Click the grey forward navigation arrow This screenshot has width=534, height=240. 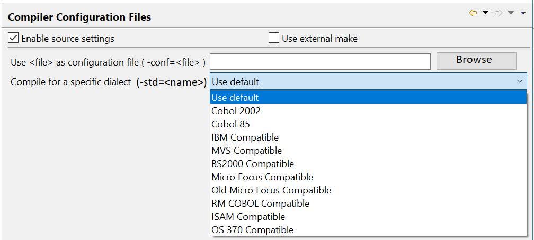[x=498, y=13]
